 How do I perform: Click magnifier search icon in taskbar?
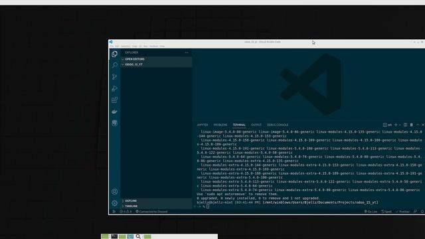tap(138, 236)
